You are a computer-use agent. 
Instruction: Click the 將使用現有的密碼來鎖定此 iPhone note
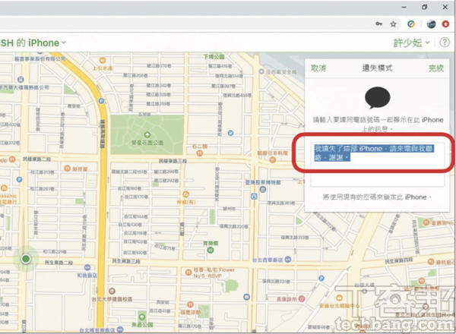(377, 197)
